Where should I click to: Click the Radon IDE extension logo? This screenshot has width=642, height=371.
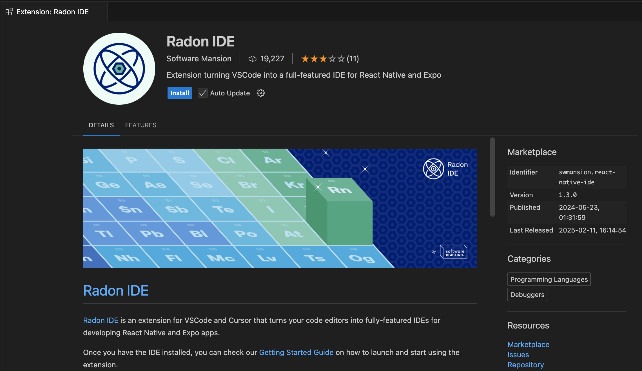tap(119, 69)
